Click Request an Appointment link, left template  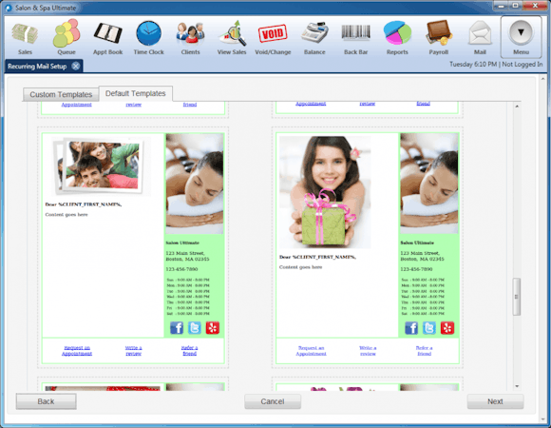pyautogui.click(x=77, y=351)
